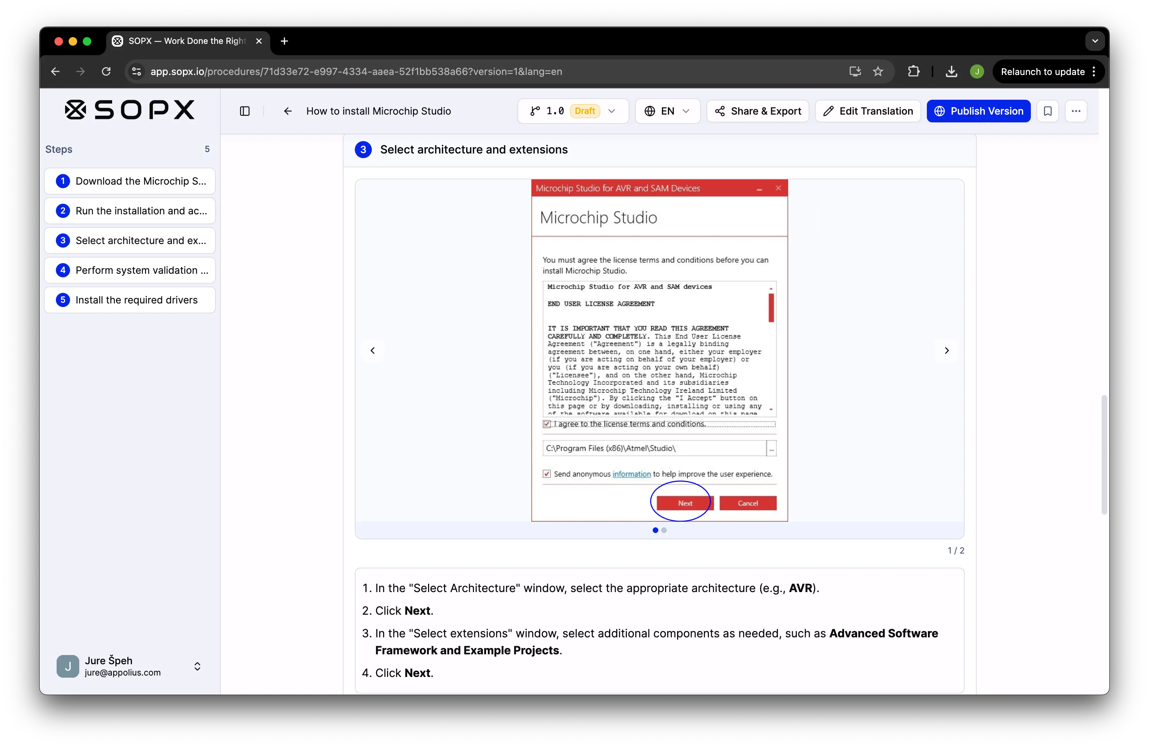The image size is (1149, 747).
Task: Open the version 1.0 Draft dropdown
Action: point(573,111)
